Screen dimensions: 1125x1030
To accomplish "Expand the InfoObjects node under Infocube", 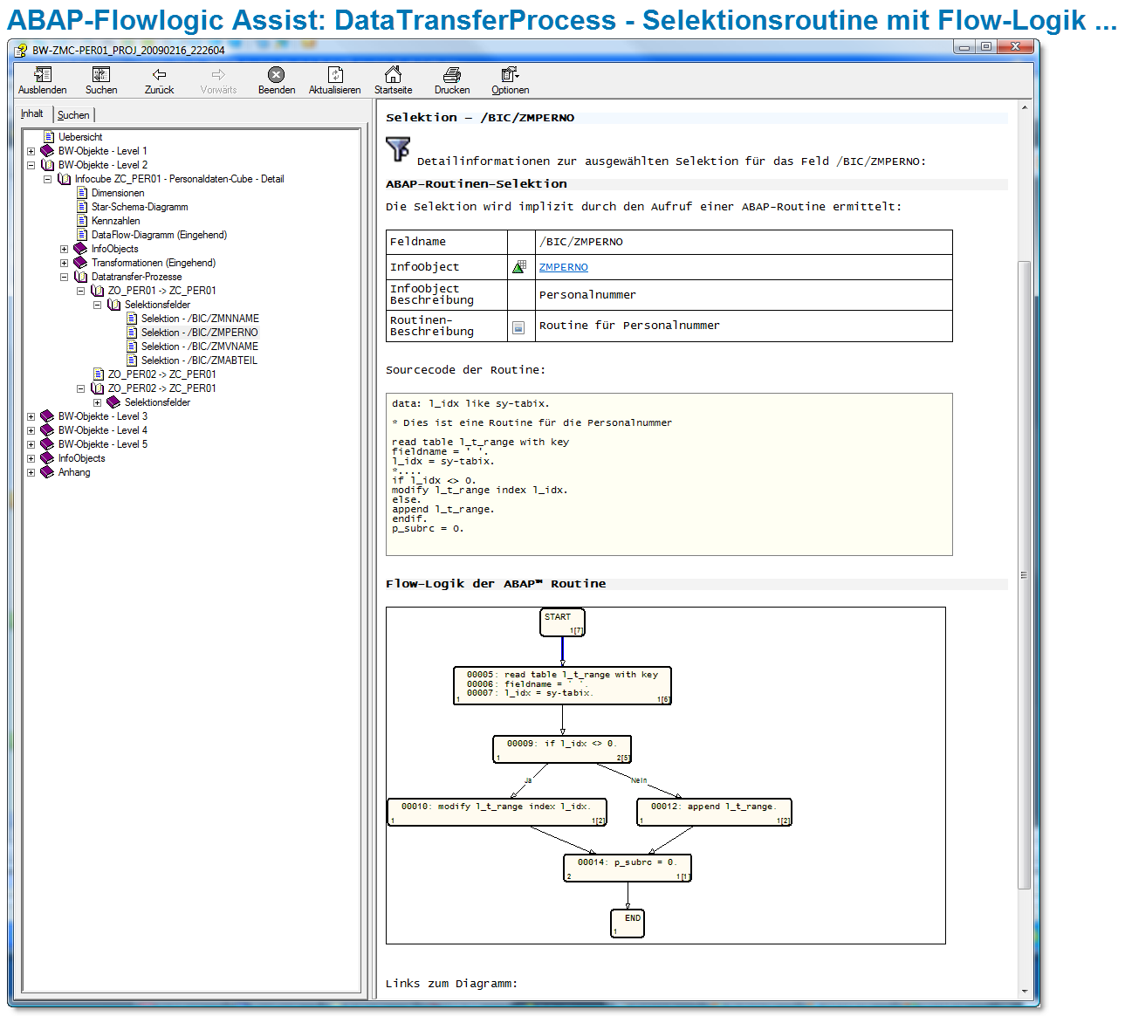I will click(x=65, y=249).
